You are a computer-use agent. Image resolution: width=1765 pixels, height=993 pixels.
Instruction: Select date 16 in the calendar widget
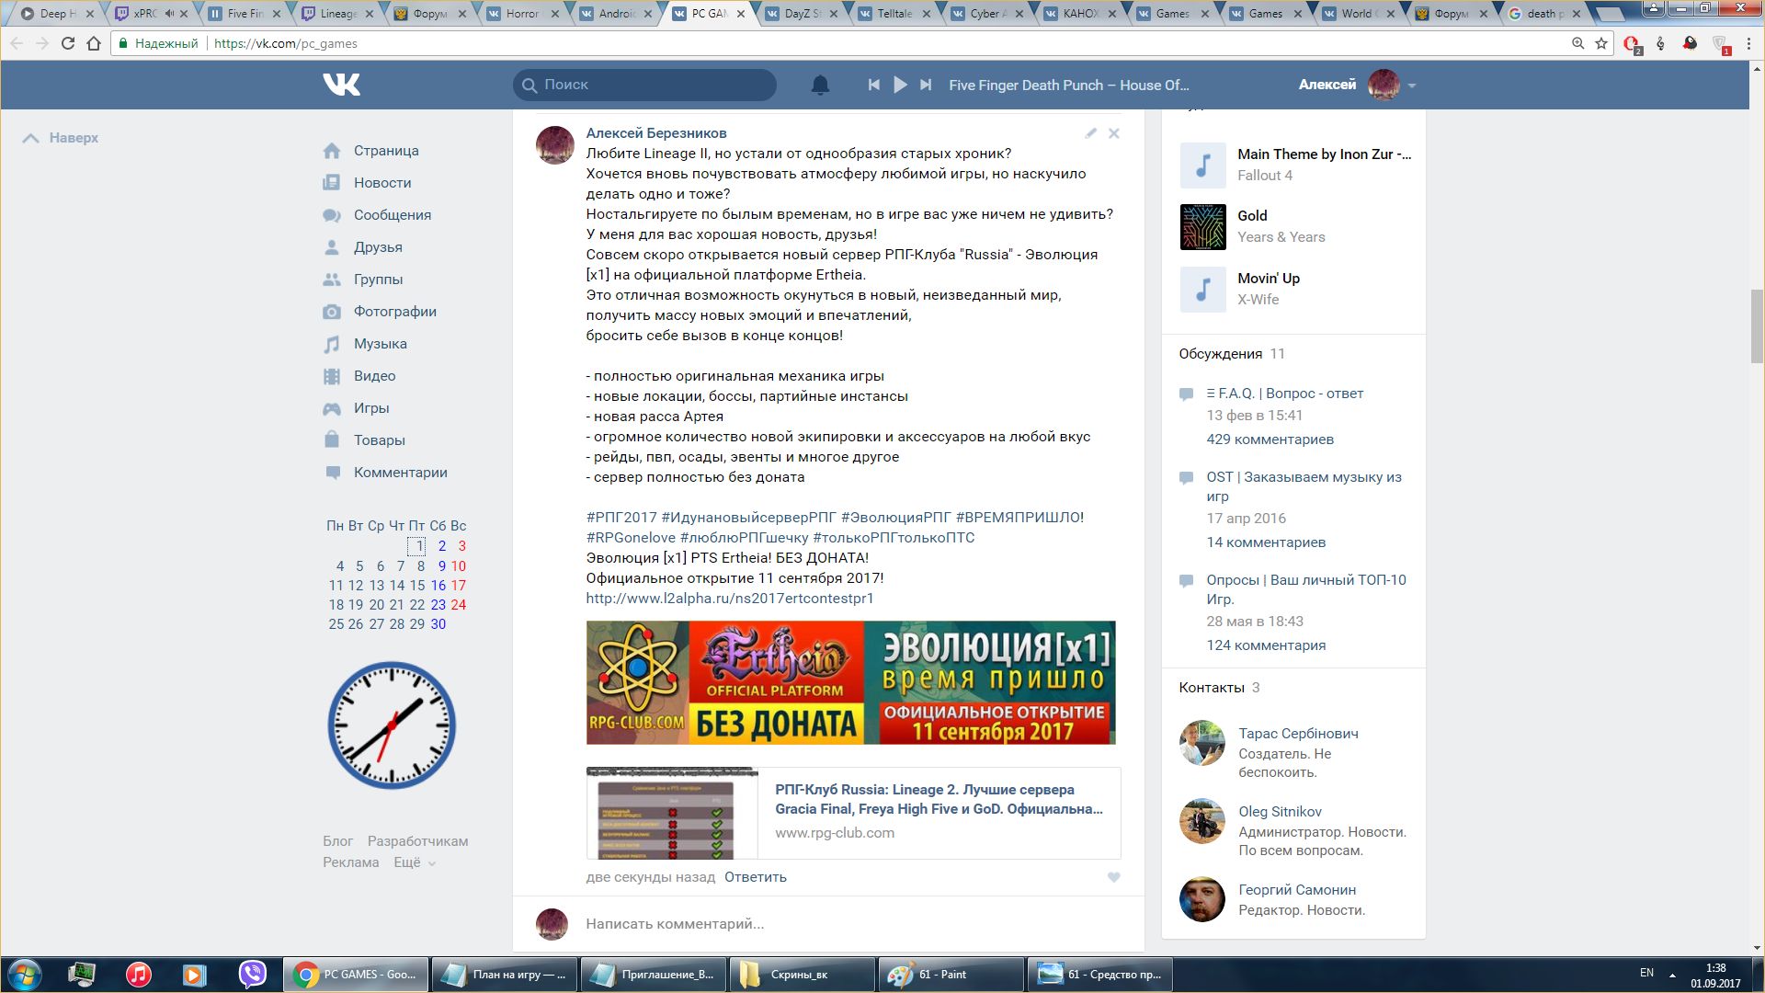[438, 586]
